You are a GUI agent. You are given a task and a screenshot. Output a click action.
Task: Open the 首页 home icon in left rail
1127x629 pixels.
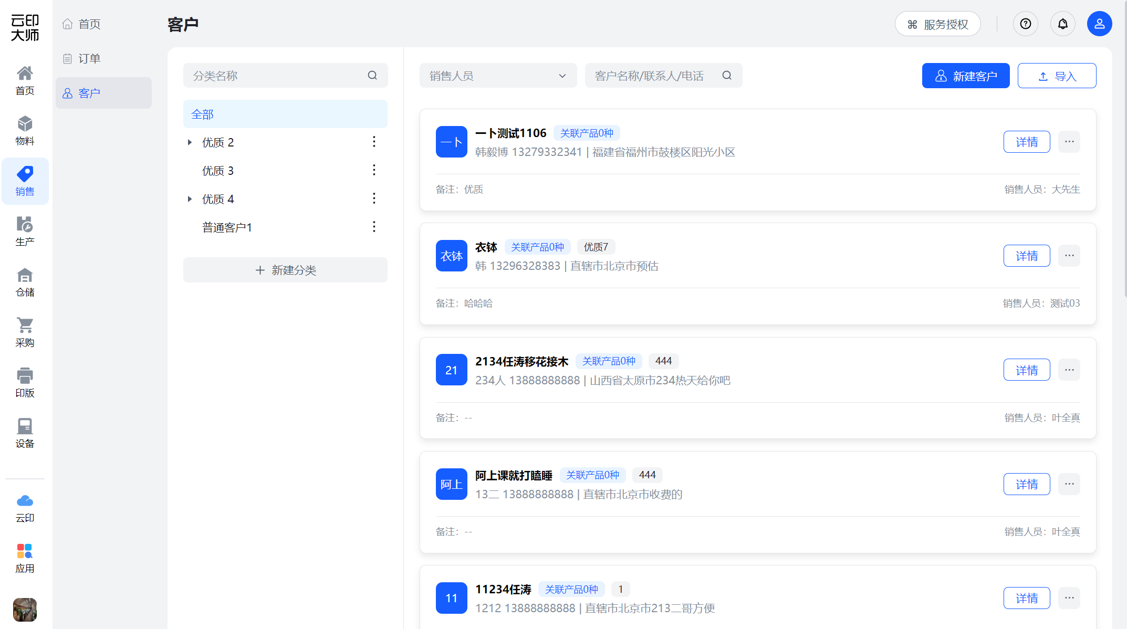coord(25,80)
